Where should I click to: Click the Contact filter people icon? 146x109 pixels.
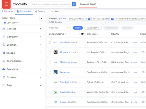coord(4,29)
